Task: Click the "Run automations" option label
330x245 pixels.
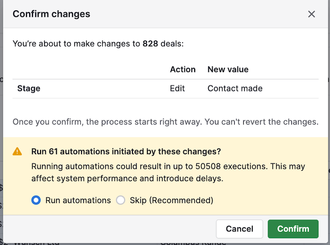Action: coord(78,200)
